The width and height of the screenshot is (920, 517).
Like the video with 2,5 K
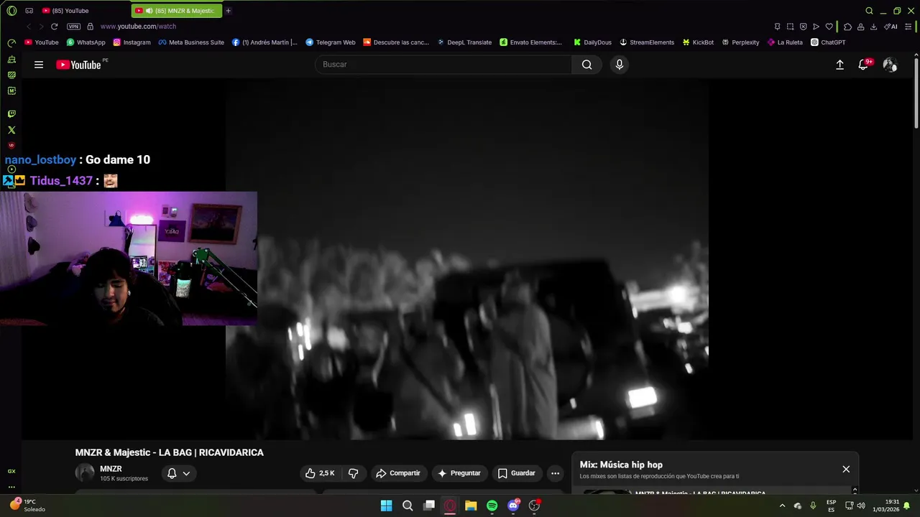pos(320,473)
